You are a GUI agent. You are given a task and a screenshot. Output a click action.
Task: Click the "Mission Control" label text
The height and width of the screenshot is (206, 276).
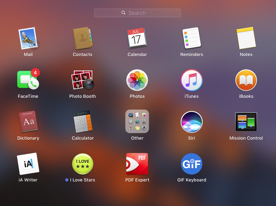tap(246, 138)
